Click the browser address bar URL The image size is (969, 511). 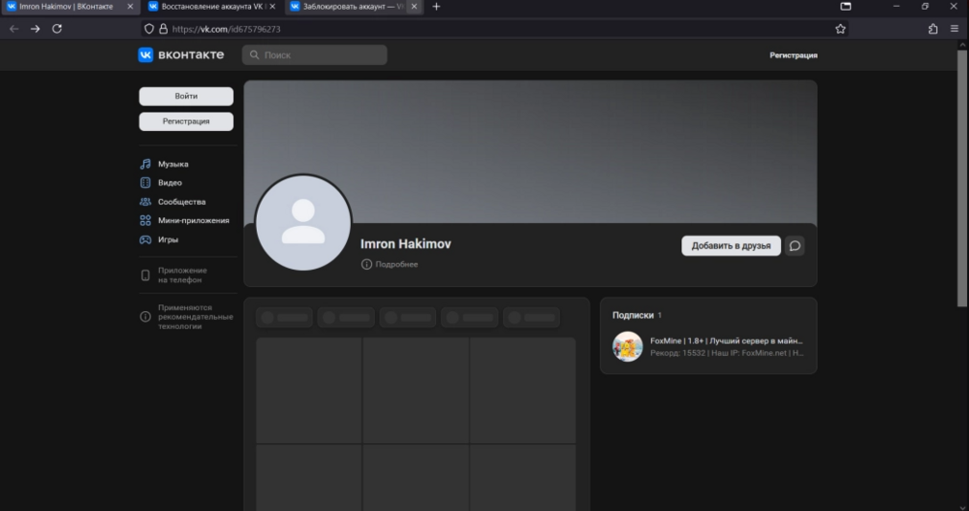(x=226, y=29)
